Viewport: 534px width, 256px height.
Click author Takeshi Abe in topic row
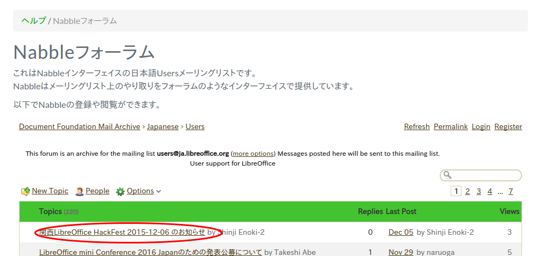point(295,252)
